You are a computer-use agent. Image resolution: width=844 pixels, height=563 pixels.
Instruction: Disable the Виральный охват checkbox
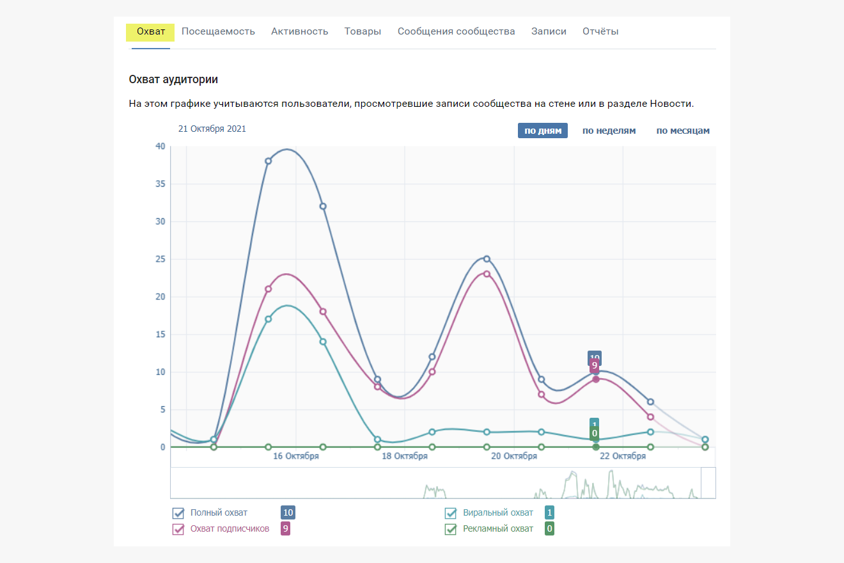(x=451, y=513)
